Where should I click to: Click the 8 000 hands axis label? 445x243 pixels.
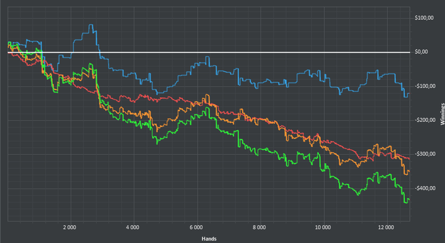[x=259, y=227]
